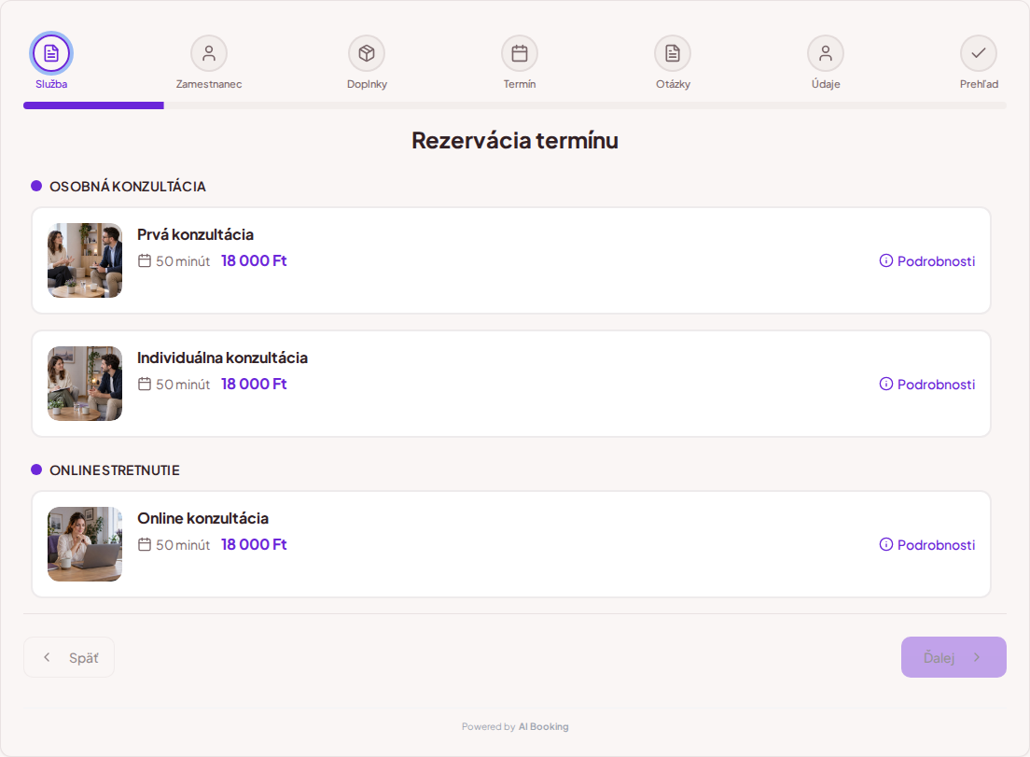Click 50 minút duration of Online konzultácia
This screenshot has width=1030, height=757.
183,545
